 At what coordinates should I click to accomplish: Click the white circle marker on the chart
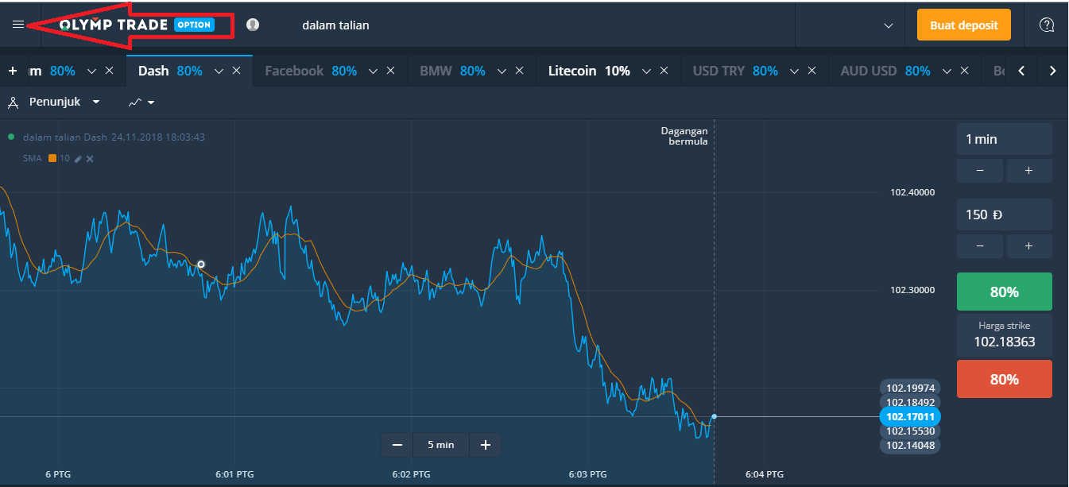tap(201, 264)
